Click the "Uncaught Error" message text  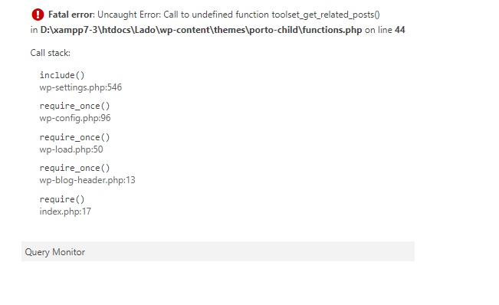tap(130, 15)
